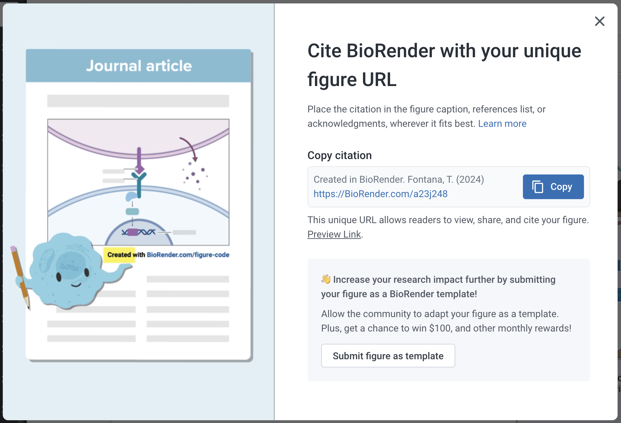Screen dimensions: 621x423
Task: Click the Journal article header banner
Action: point(139,66)
